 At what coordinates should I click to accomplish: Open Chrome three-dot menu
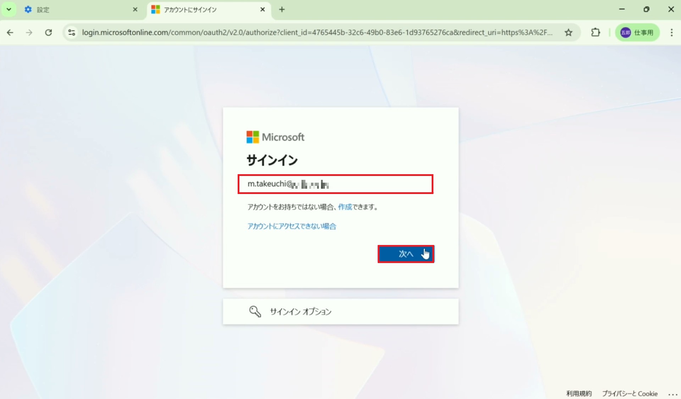[x=671, y=33]
